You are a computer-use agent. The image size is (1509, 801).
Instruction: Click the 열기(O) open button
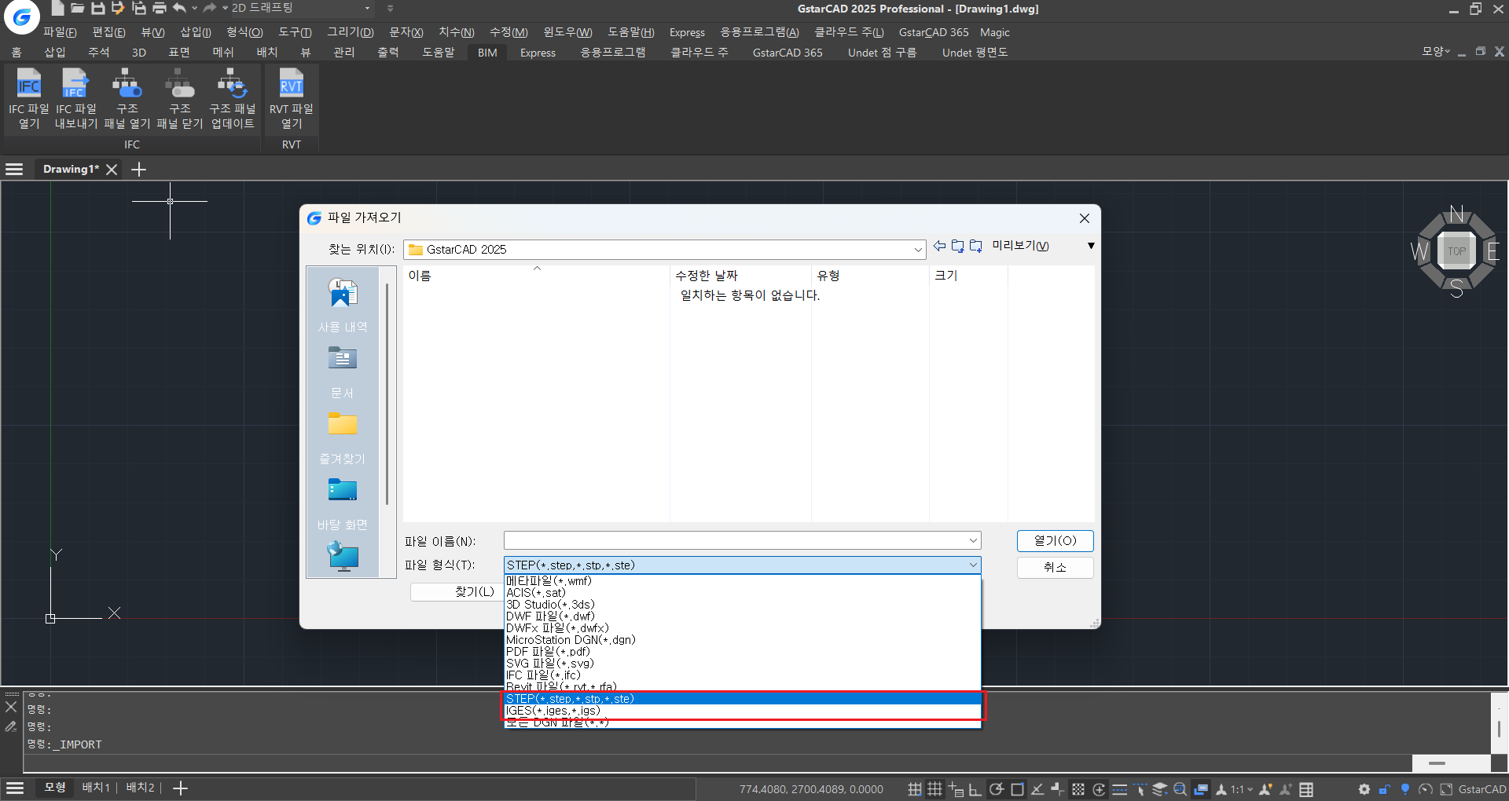1055,541
